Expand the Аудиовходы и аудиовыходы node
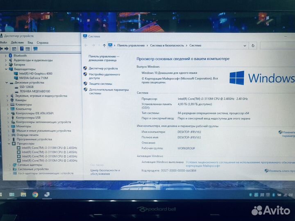The image size is (295, 221). (6, 60)
